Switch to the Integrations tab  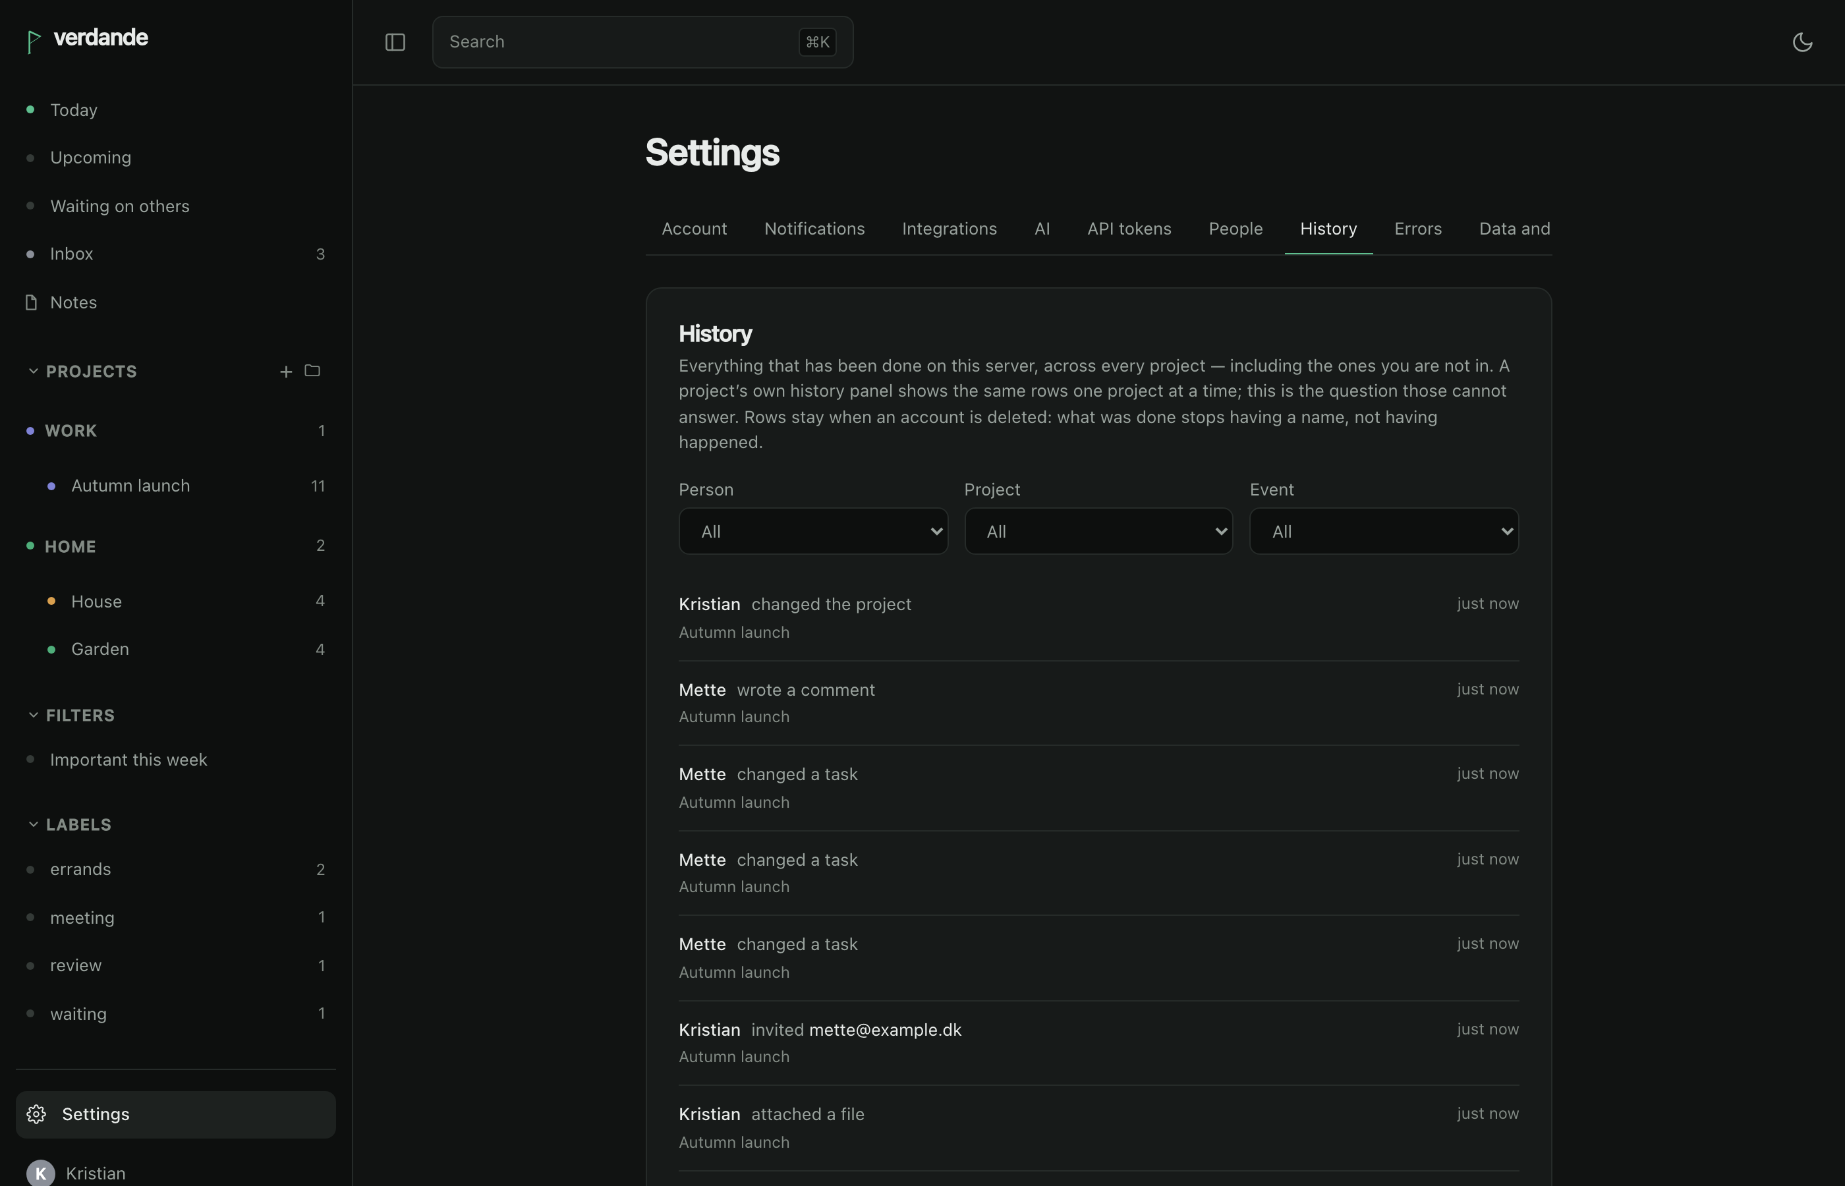click(949, 229)
